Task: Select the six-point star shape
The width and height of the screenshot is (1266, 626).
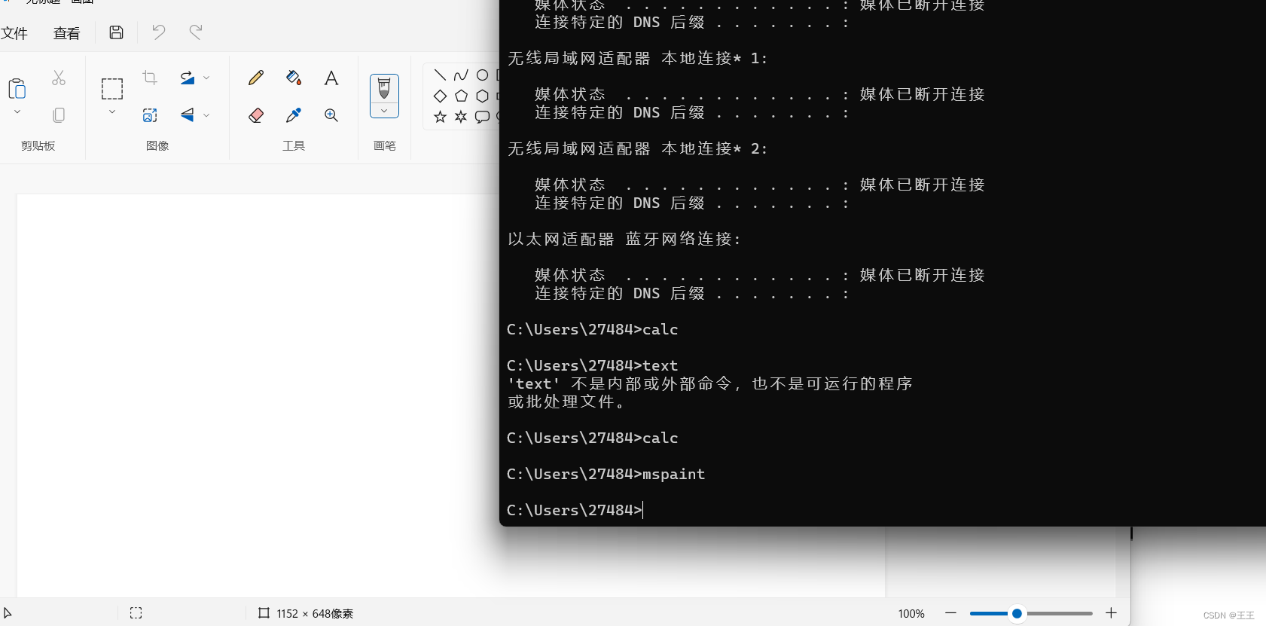Action: pyautogui.click(x=461, y=117)
